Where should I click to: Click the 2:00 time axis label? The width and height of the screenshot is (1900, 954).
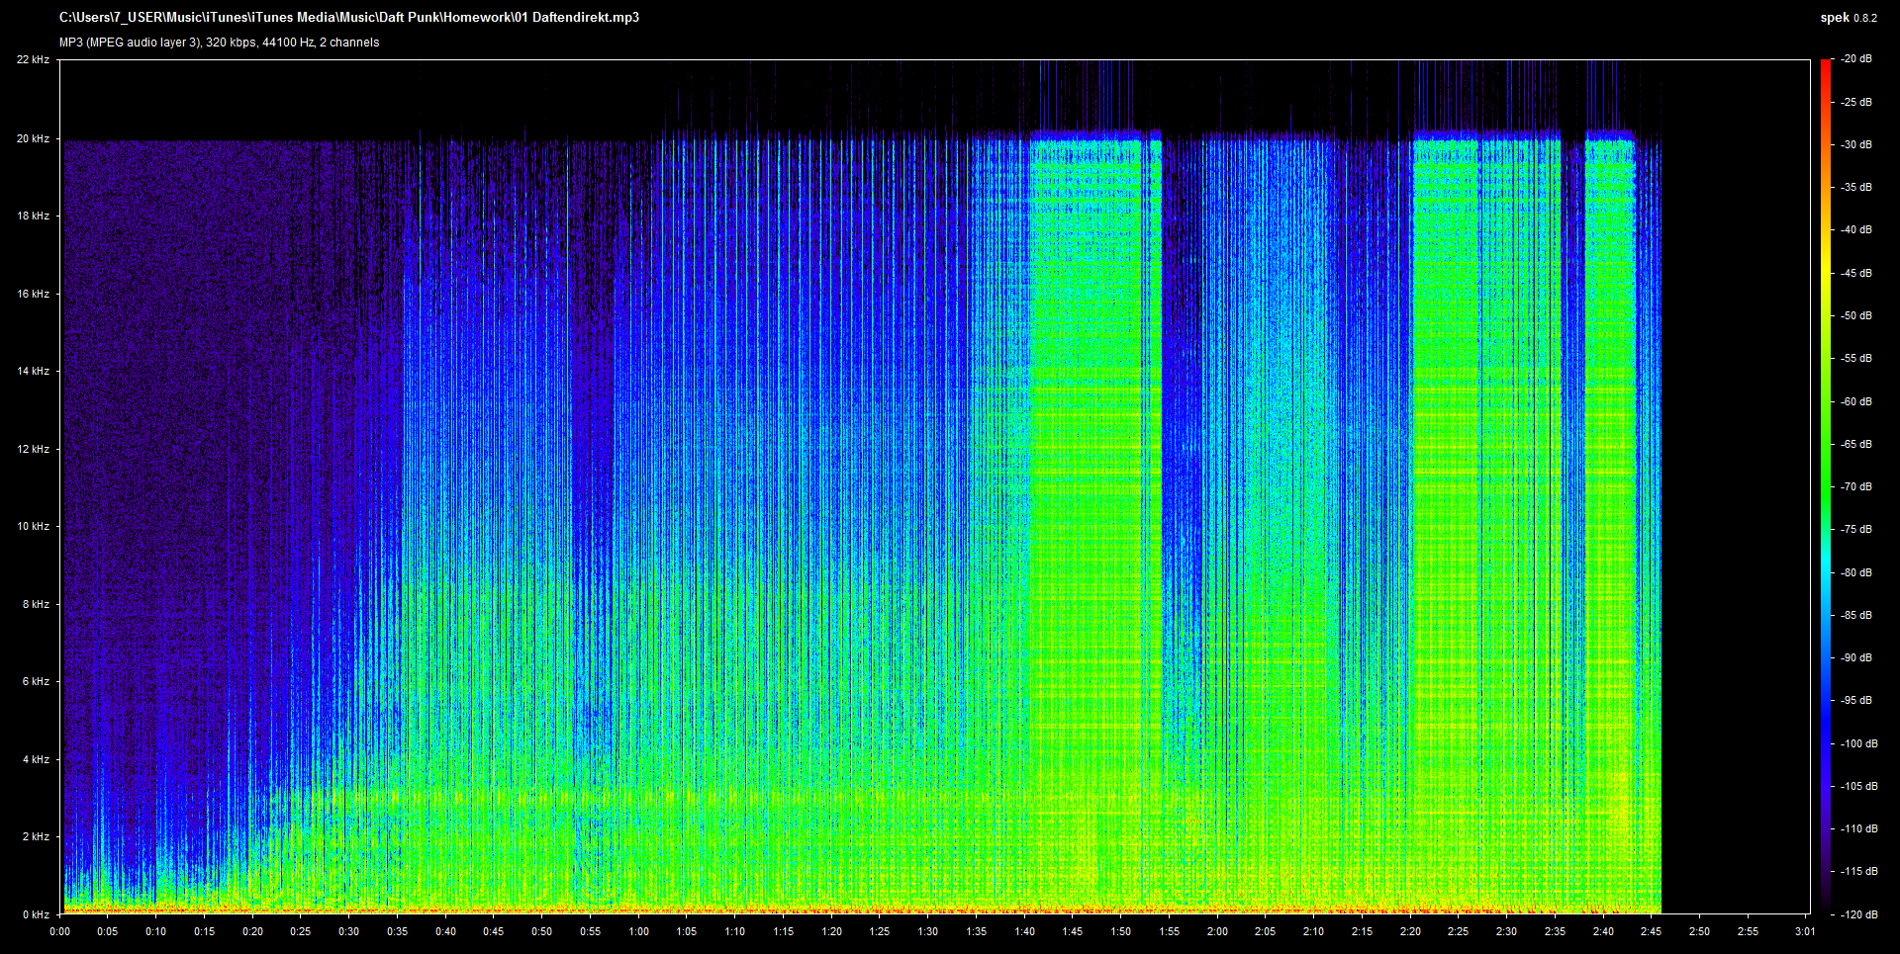pyautogui.click(x=1217, y=931)
